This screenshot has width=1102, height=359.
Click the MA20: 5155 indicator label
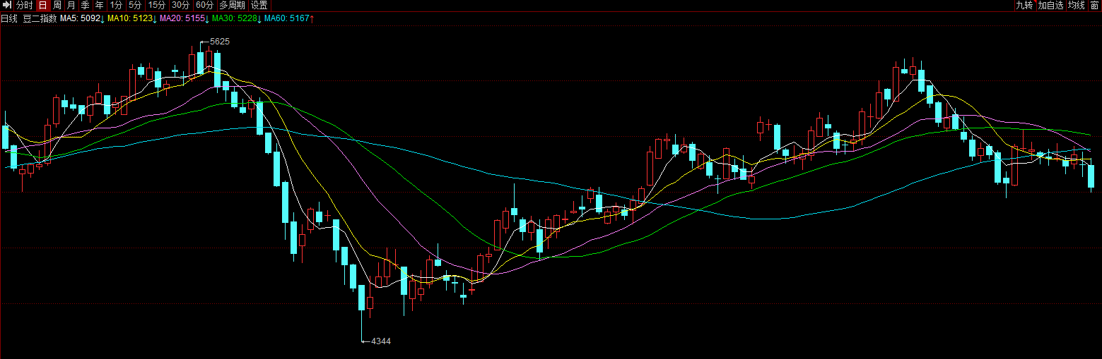point(184,18)
